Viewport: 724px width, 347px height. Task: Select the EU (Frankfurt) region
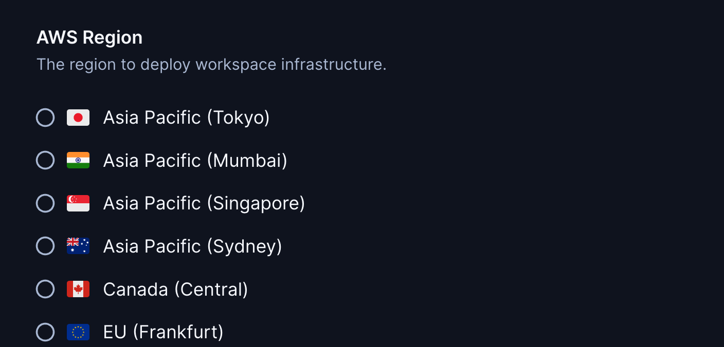pos(45,332)
